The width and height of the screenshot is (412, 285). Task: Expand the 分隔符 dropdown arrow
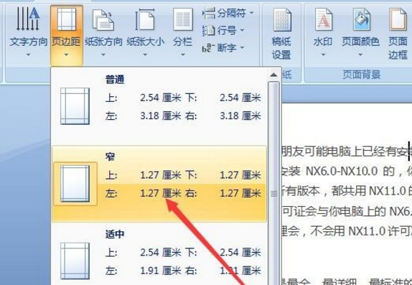click(252, 13)
